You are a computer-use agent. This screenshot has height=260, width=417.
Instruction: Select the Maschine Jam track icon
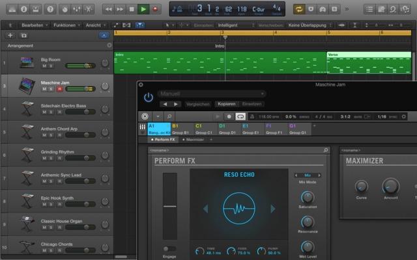27,86
